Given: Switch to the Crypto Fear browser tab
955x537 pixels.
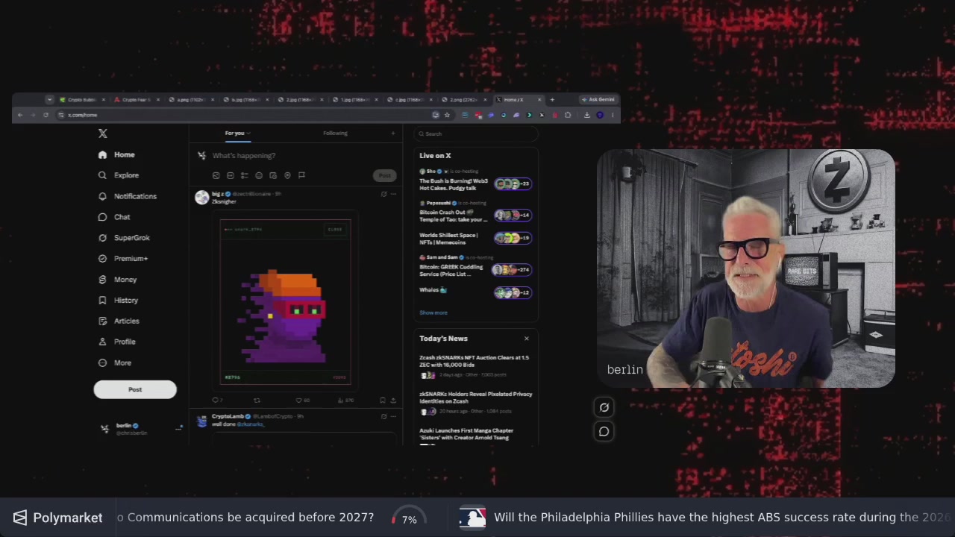Looking at the screenshot, I should [x=136, y=100].
